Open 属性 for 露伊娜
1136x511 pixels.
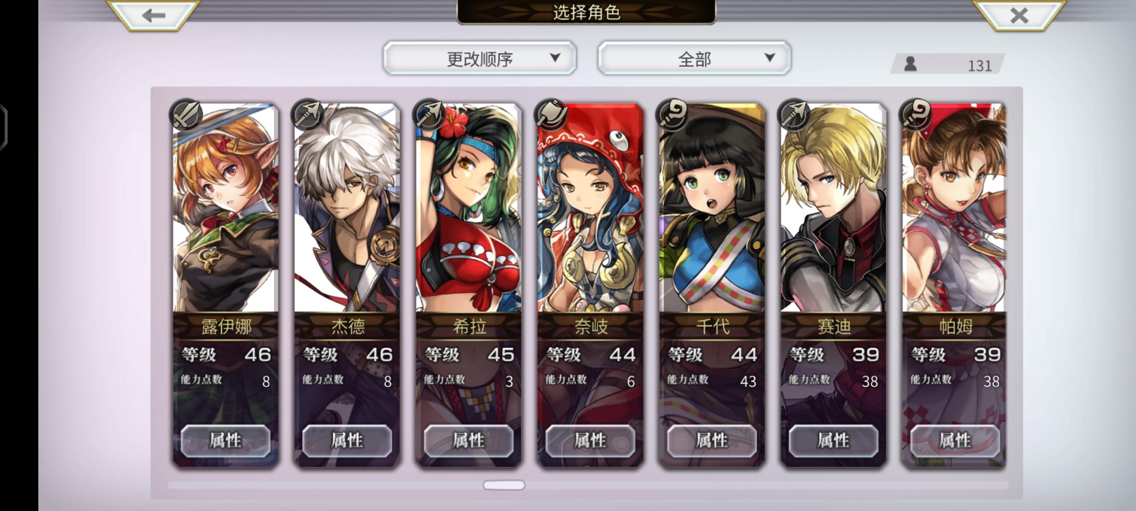[x=225, y=441]
